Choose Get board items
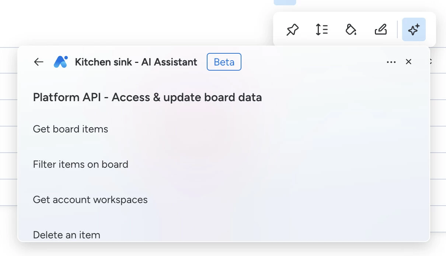 click(x=70, y=129)
